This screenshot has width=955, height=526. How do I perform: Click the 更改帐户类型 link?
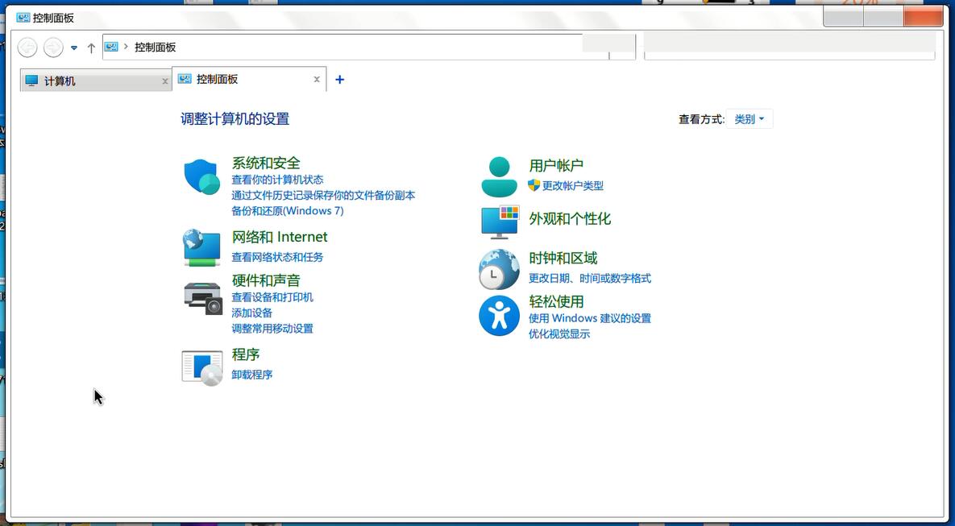572,185
